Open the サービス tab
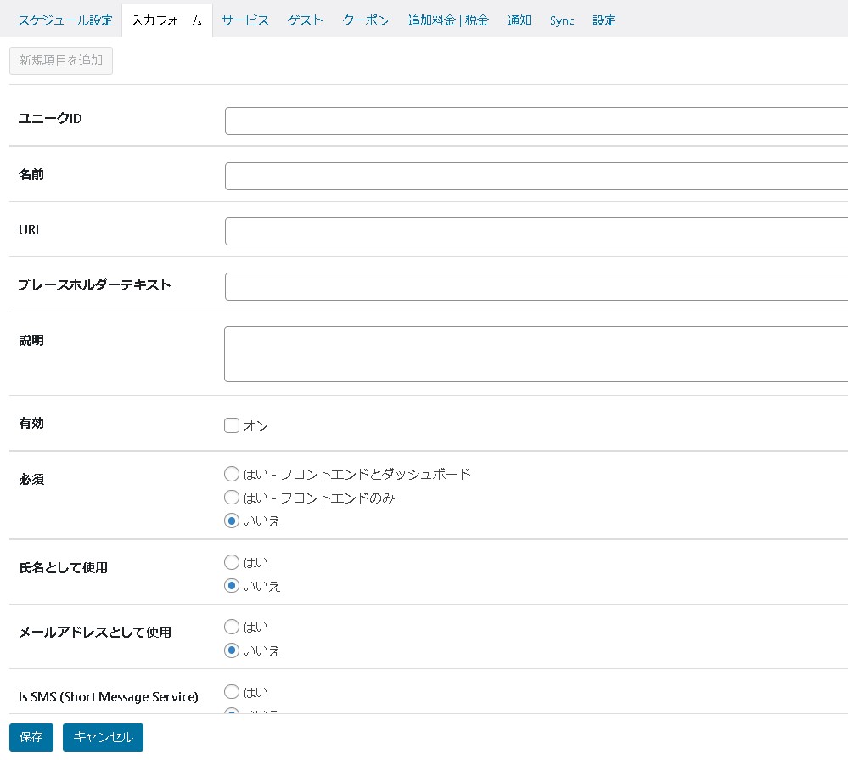Viewport: 848px width, 760px height. point(245,20)
